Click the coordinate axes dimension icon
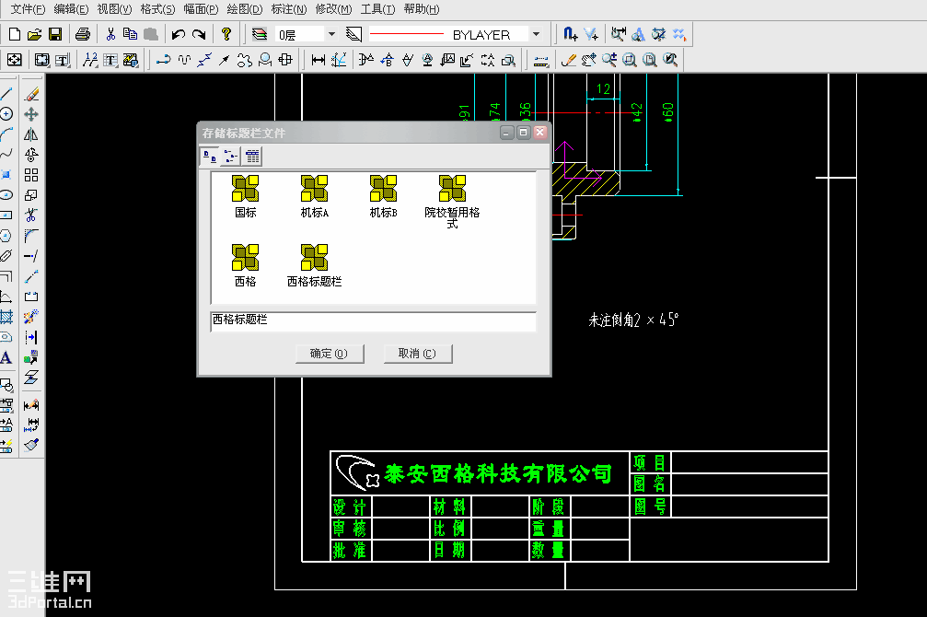The image size is (927, 617). point(339,60)
